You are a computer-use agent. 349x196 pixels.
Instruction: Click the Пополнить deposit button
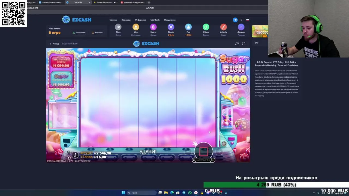pos(79,33)
